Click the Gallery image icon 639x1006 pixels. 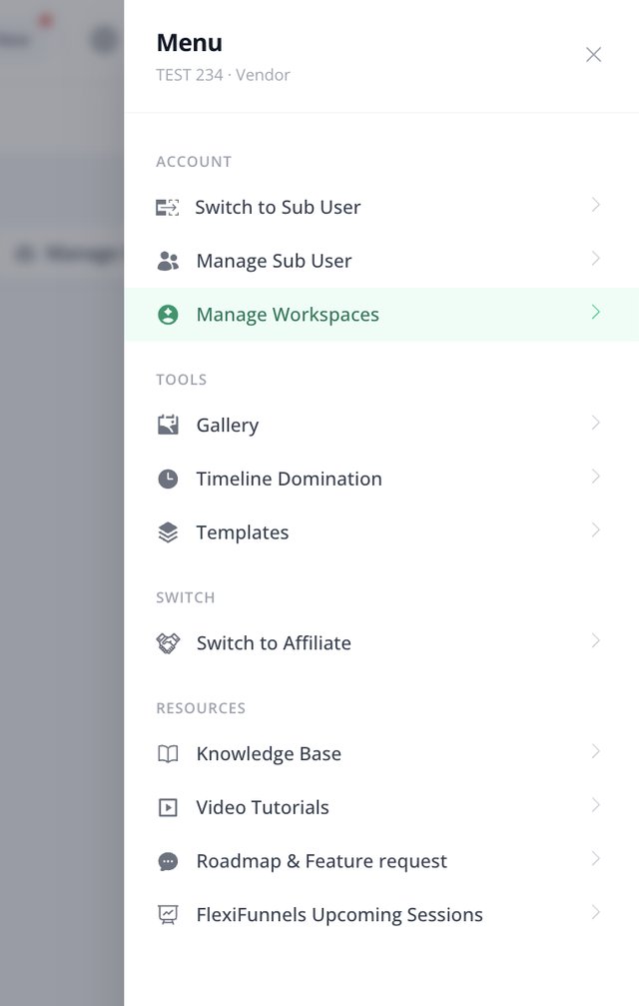point(168,425)
